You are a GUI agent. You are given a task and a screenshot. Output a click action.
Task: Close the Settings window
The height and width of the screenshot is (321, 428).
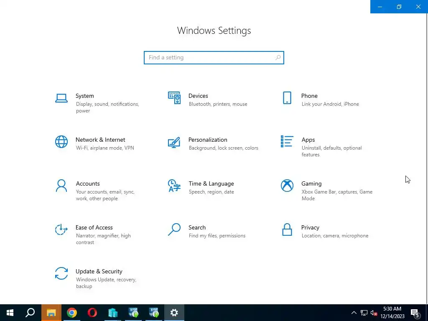[x=418, y=7]
